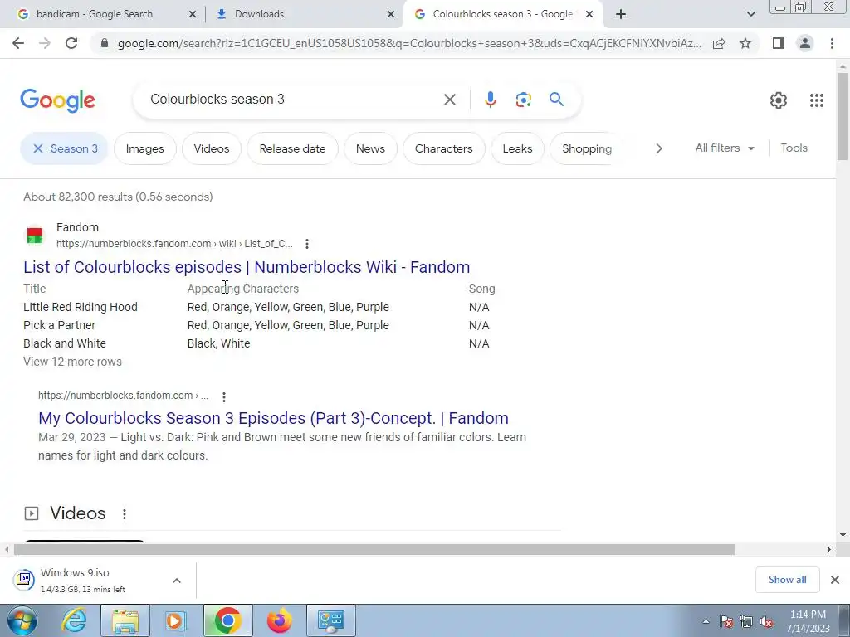Go back to the previous page
Screen dimensions: 850x637
18,43
